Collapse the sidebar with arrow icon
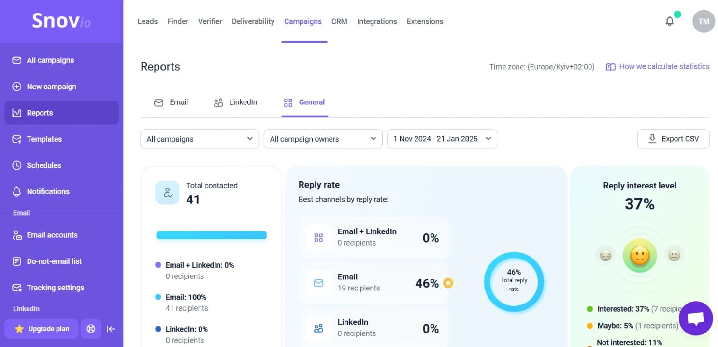The image size is (718, 347). (111, 329)
